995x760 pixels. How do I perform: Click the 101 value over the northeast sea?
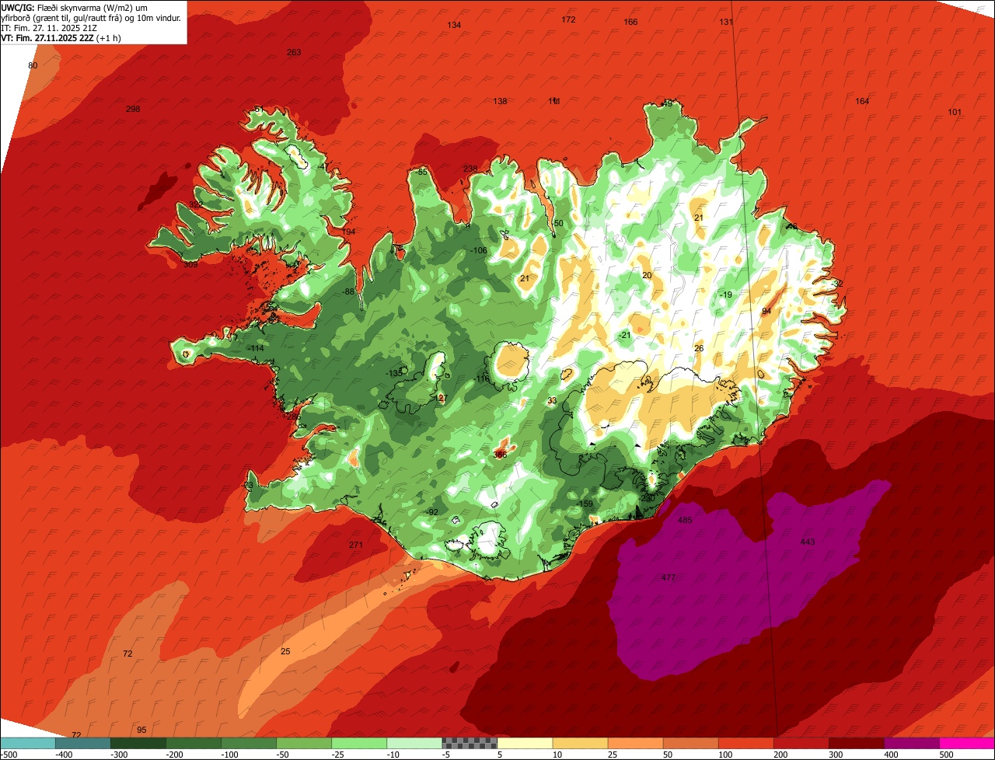point(955,112)
